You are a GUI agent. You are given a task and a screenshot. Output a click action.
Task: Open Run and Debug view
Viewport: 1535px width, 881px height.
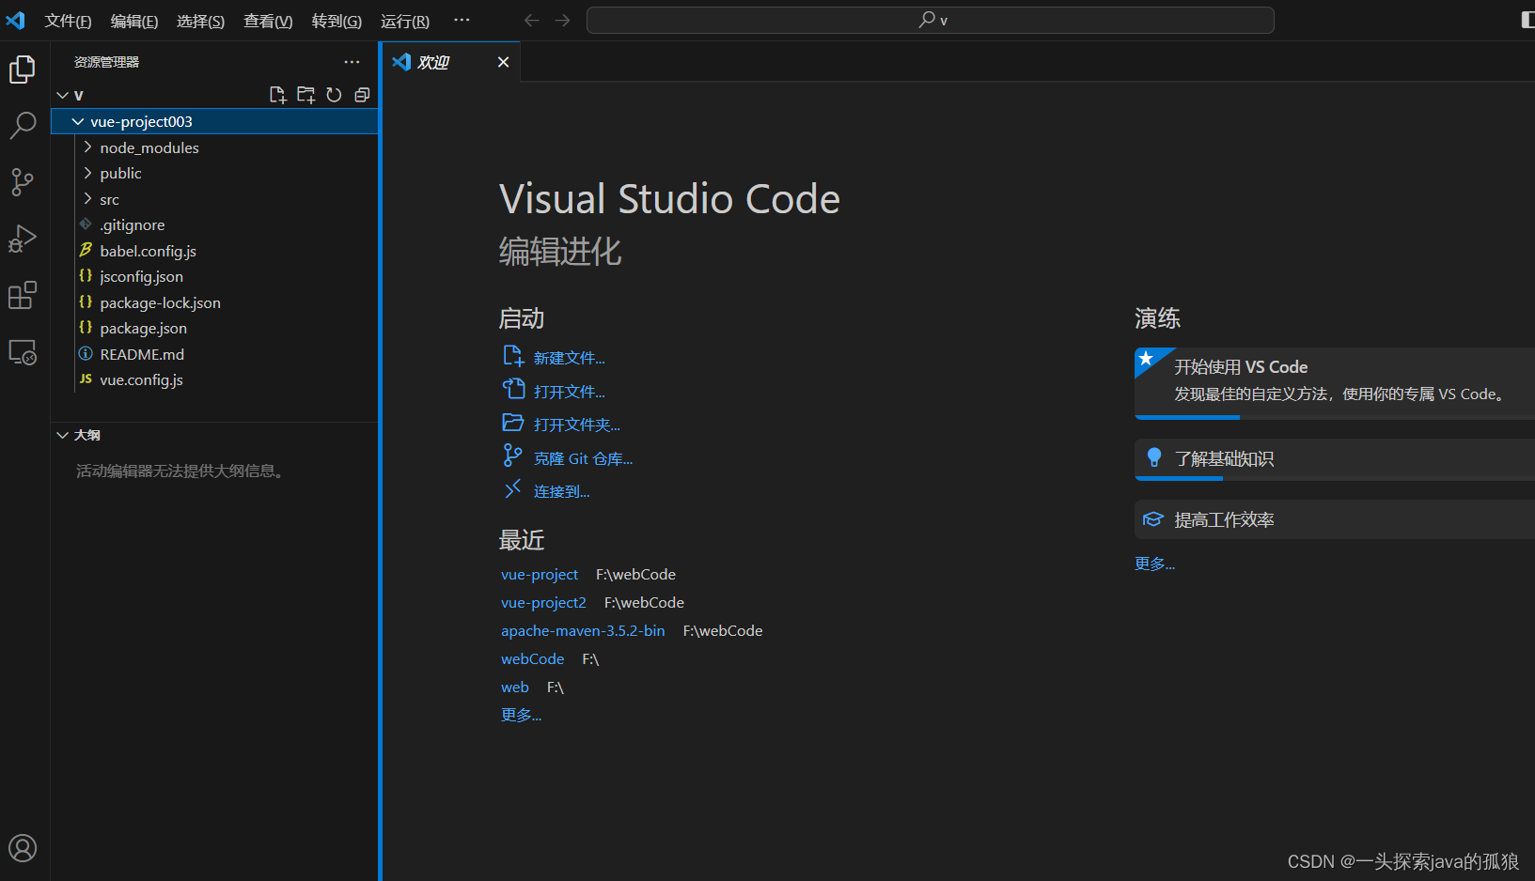pyautogui.click(x=23, y=239)
